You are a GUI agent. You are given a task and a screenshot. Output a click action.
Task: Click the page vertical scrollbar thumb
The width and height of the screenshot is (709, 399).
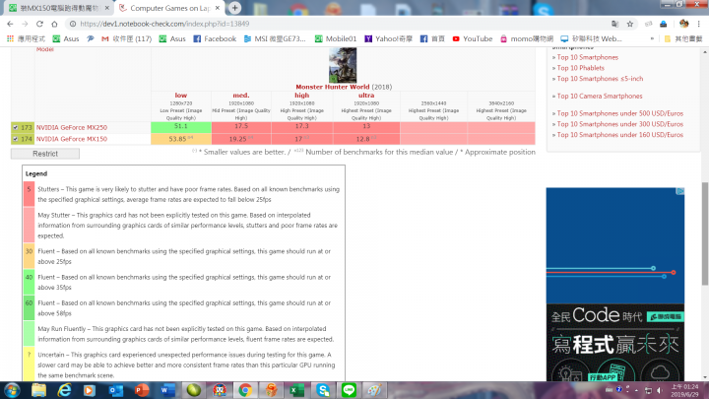[705, 233]
